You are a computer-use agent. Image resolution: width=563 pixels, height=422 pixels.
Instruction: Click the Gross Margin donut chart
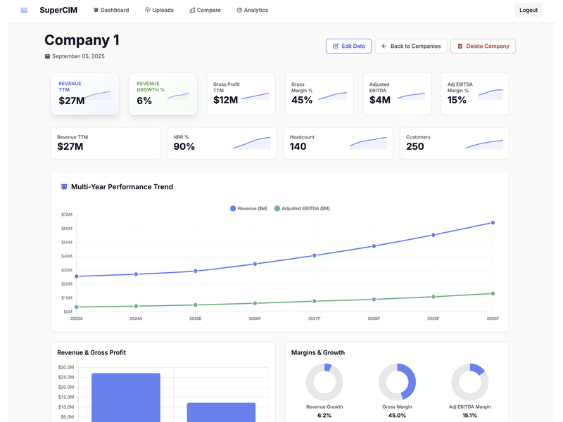click(398, 382)
